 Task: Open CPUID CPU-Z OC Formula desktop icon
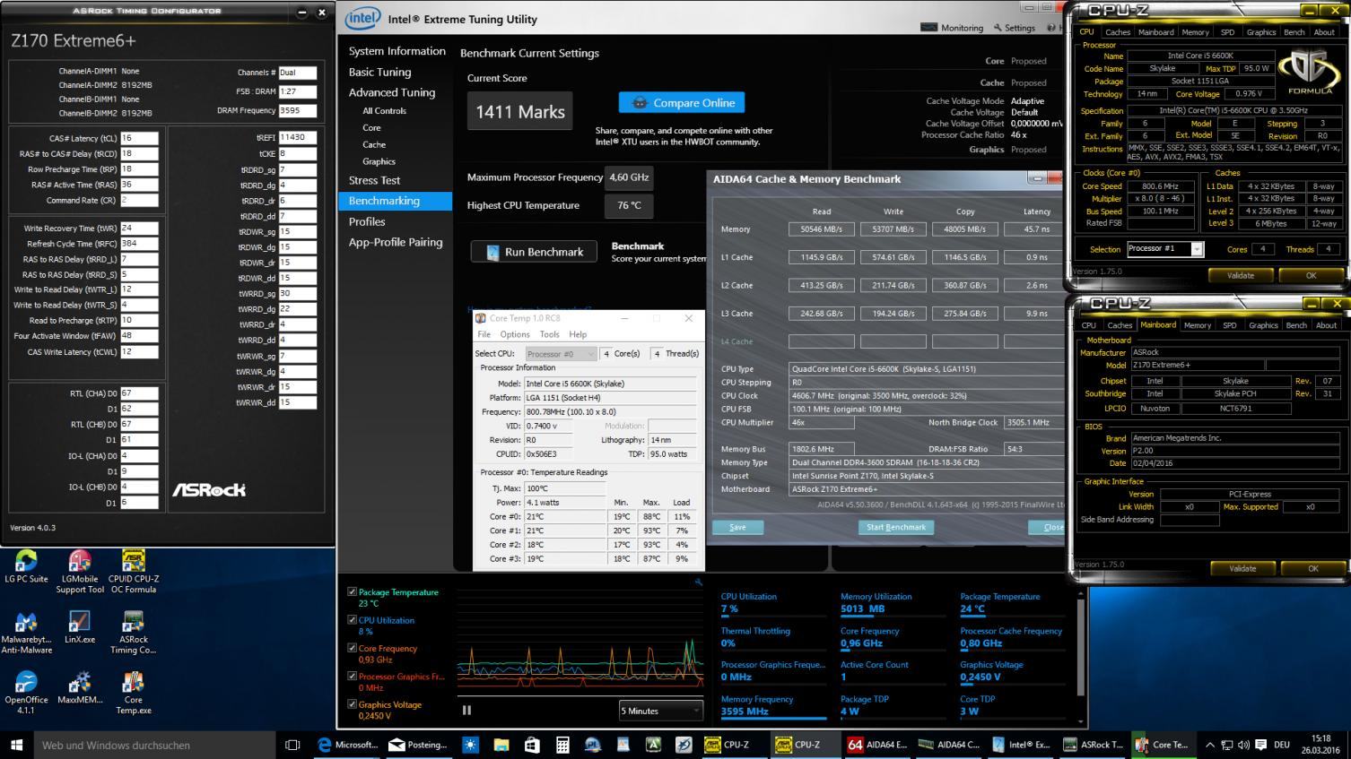click(133, 572)
